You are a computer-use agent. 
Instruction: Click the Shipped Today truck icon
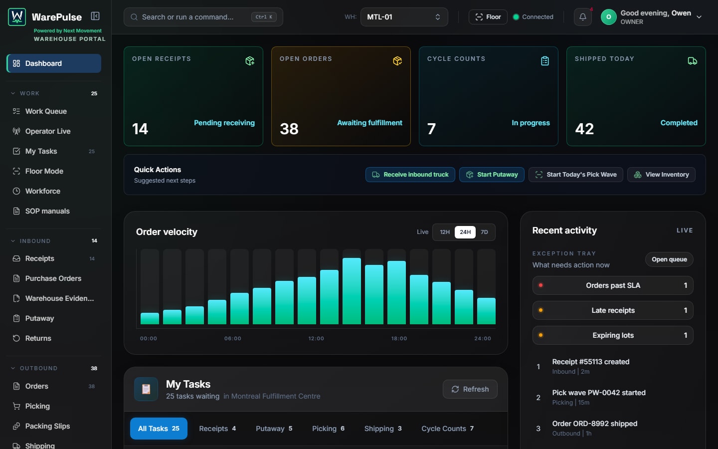[x=693, y=61]
